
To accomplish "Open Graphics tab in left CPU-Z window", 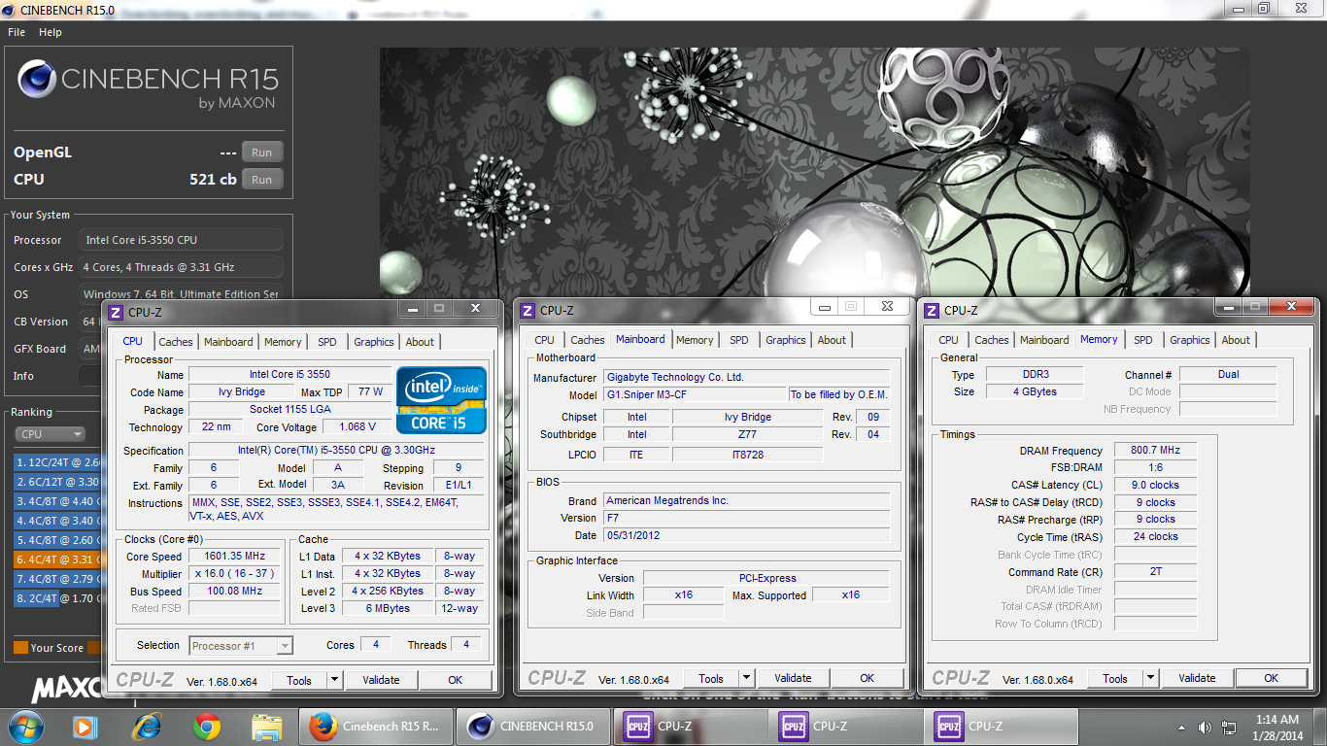I will tap(374, 342).
